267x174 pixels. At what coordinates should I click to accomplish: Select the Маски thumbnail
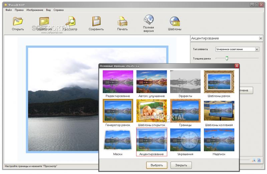[x=118, y=140]
